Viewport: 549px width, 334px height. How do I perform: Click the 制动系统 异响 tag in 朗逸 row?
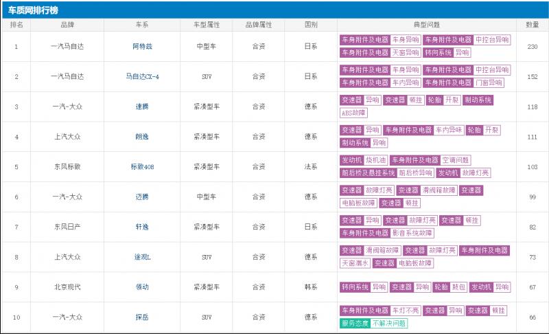pyautogui.click(x=364, y=143)
